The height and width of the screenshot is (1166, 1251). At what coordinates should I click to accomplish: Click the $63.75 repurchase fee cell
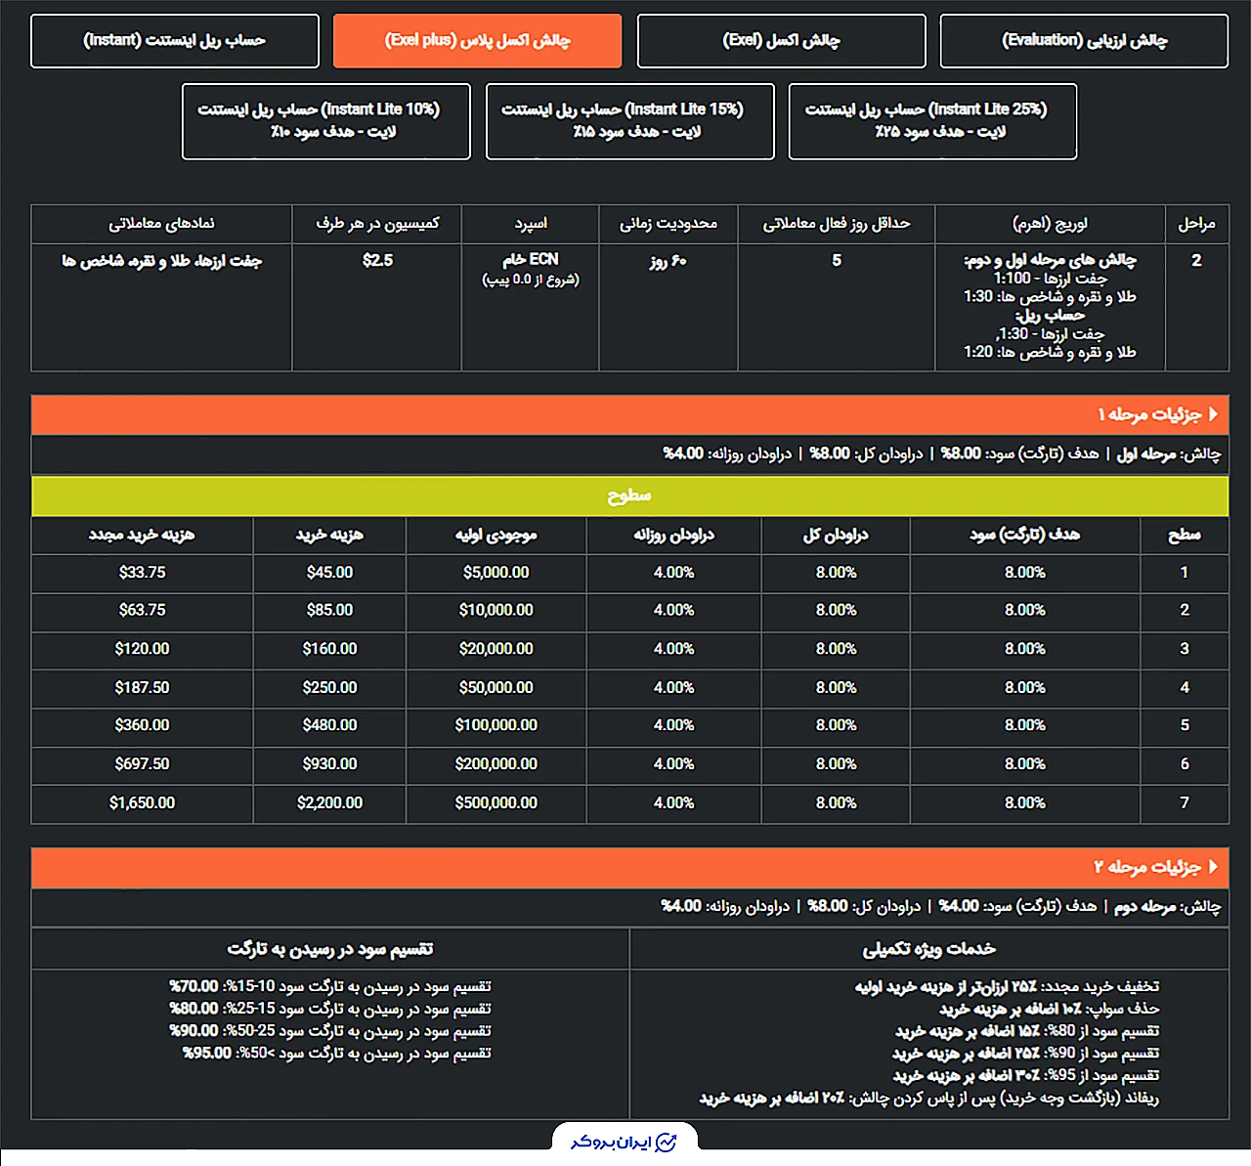[142, 610]
